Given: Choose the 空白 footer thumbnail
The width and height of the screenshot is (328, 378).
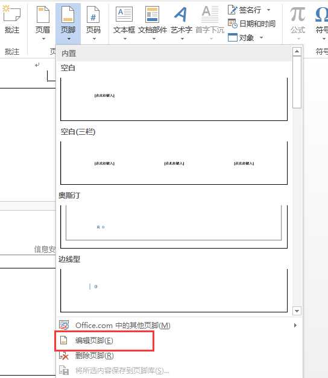Looking at the screenshot, I should [x=174, y=99].
